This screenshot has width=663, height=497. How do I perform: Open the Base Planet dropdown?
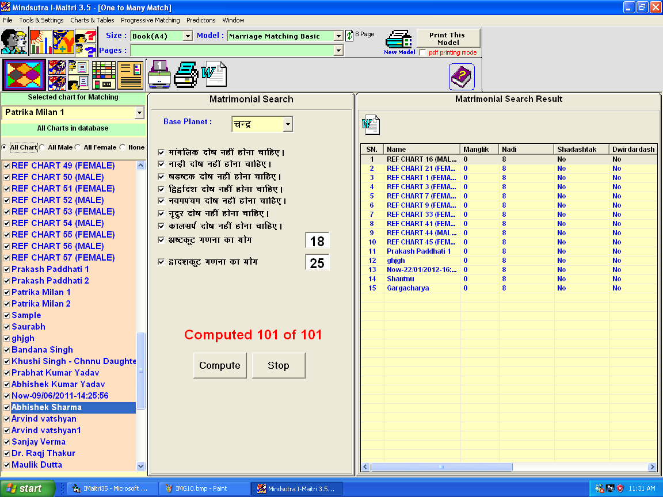pos(288,124)
